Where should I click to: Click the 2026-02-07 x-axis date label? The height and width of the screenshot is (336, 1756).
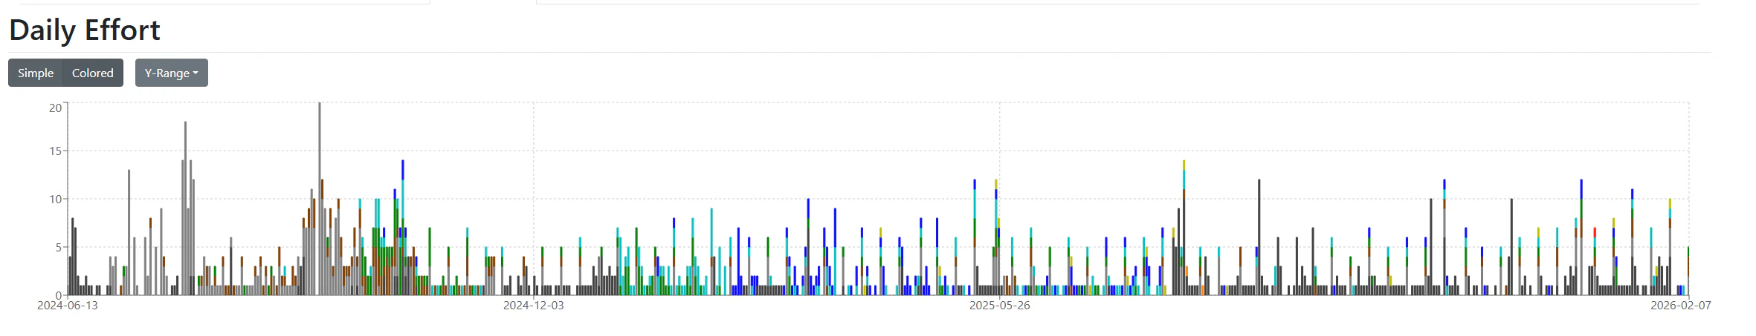1681,306
